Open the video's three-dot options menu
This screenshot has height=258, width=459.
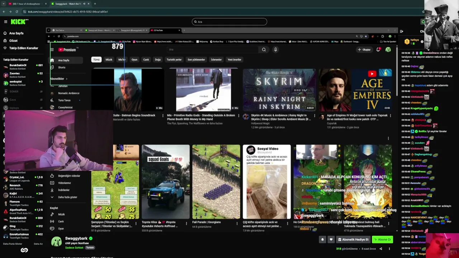(x=389, y=249)
